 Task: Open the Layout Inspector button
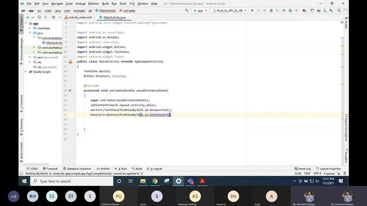(329, 169)
